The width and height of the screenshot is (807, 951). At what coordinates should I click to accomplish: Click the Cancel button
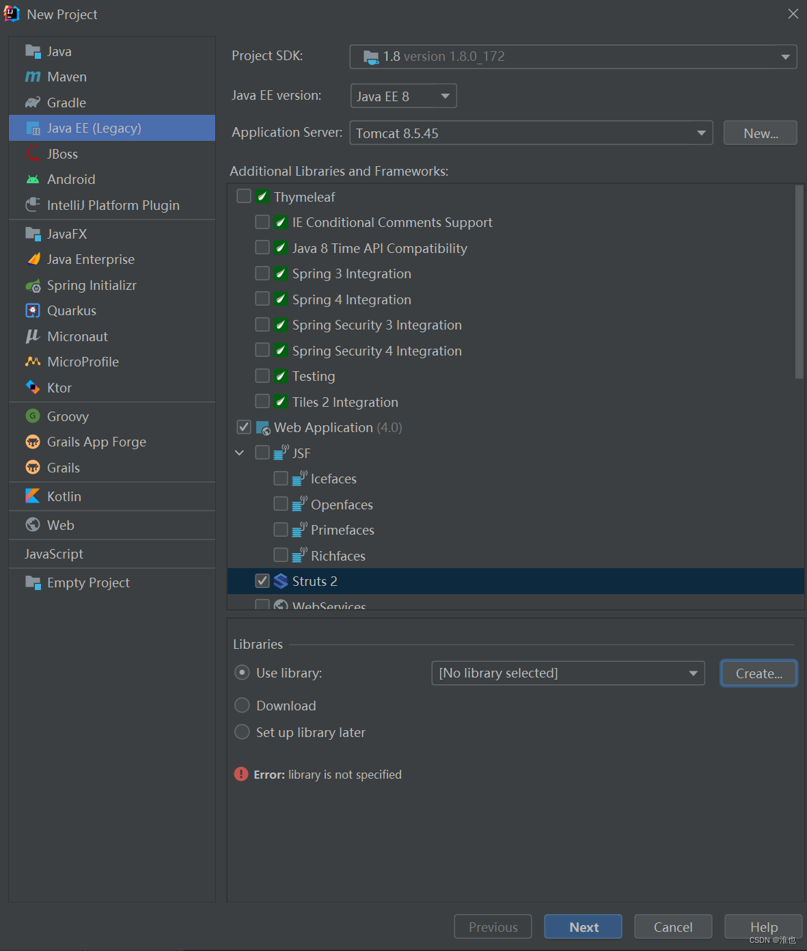coord(673,927)
